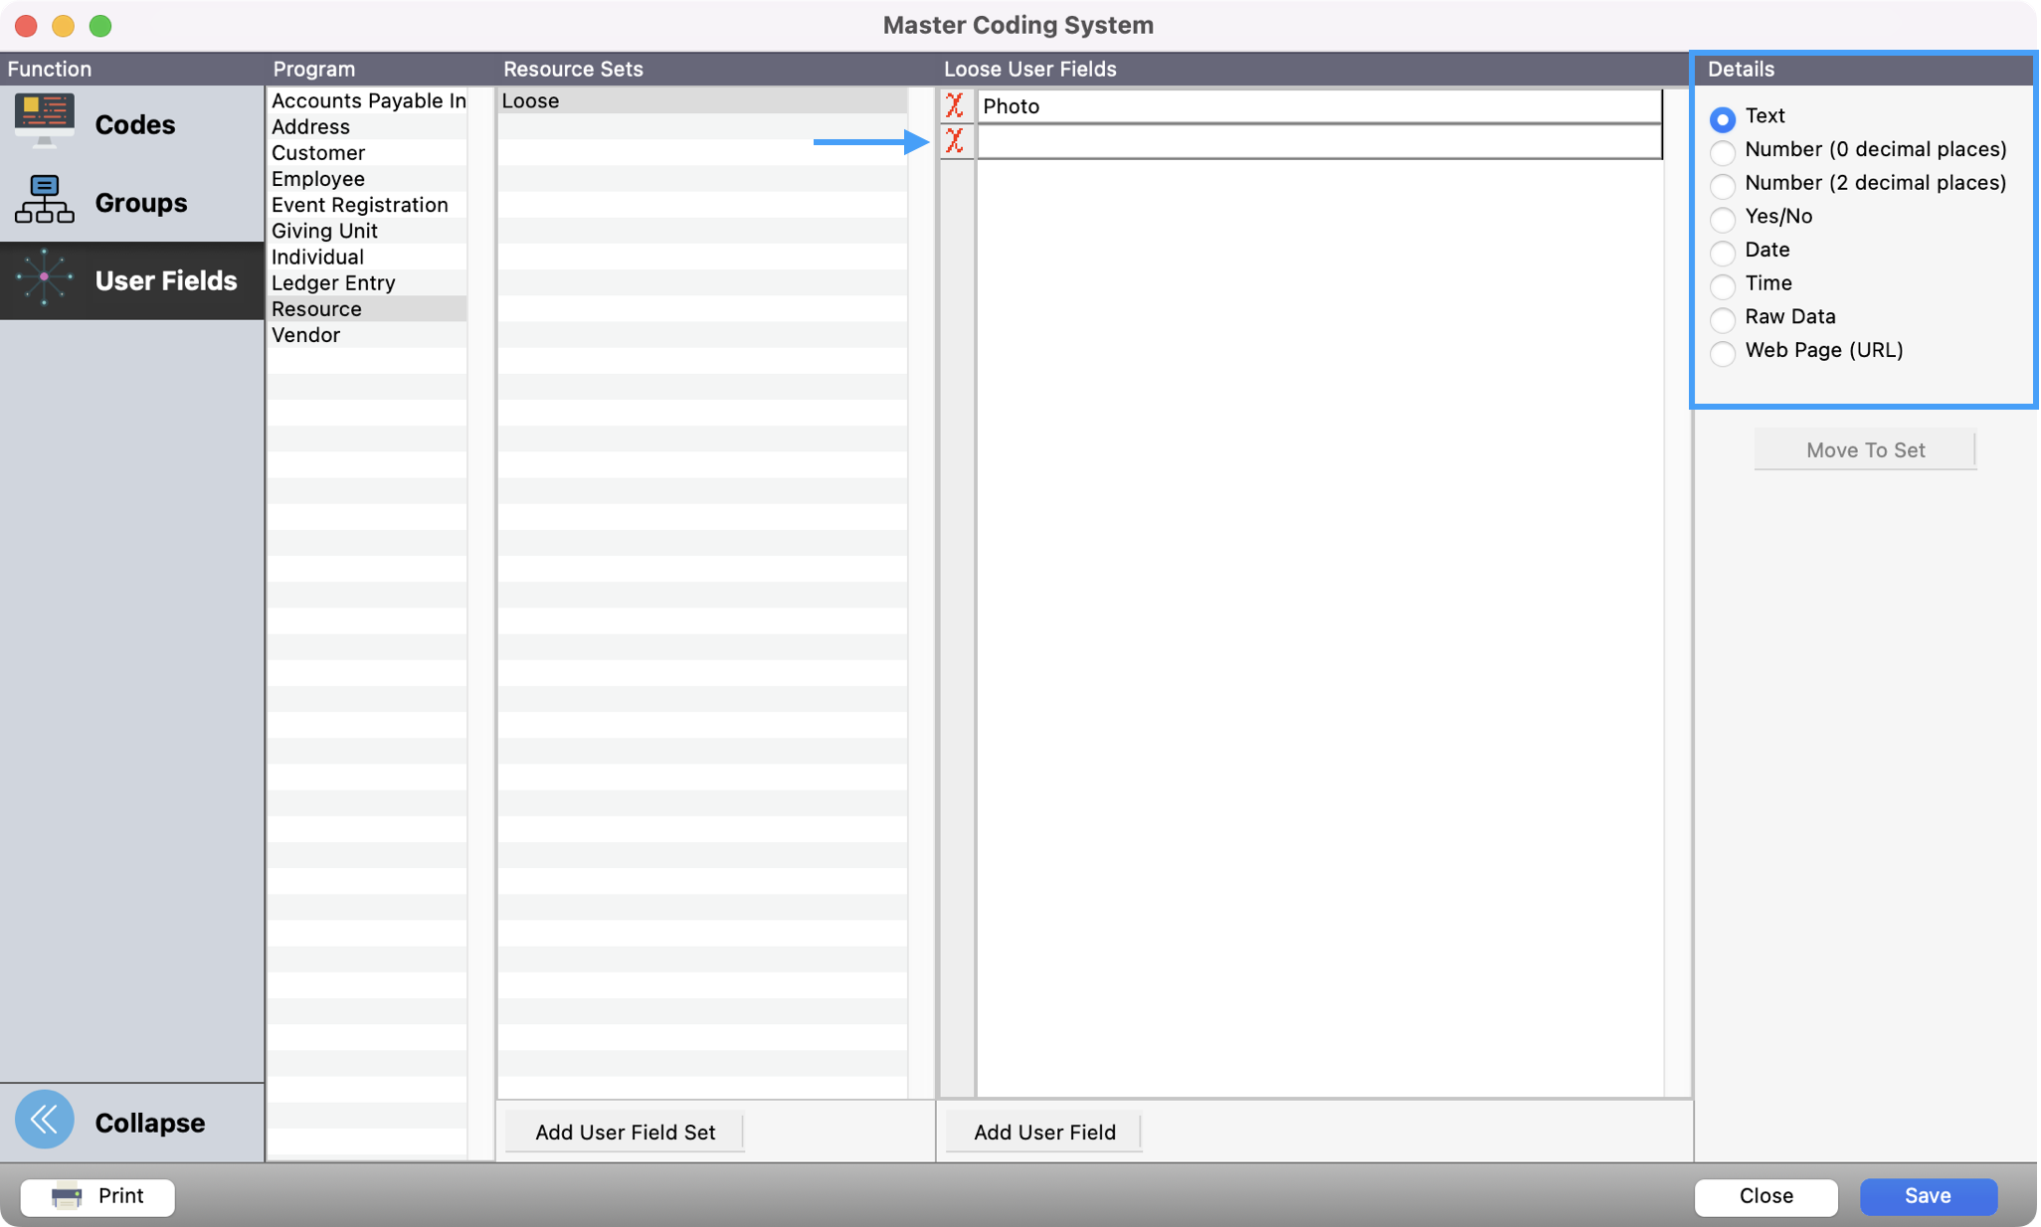Select Web Page (URL) type
Image resolution: width=2041 pixels, height=1227 pixels.
point(1723,353)
